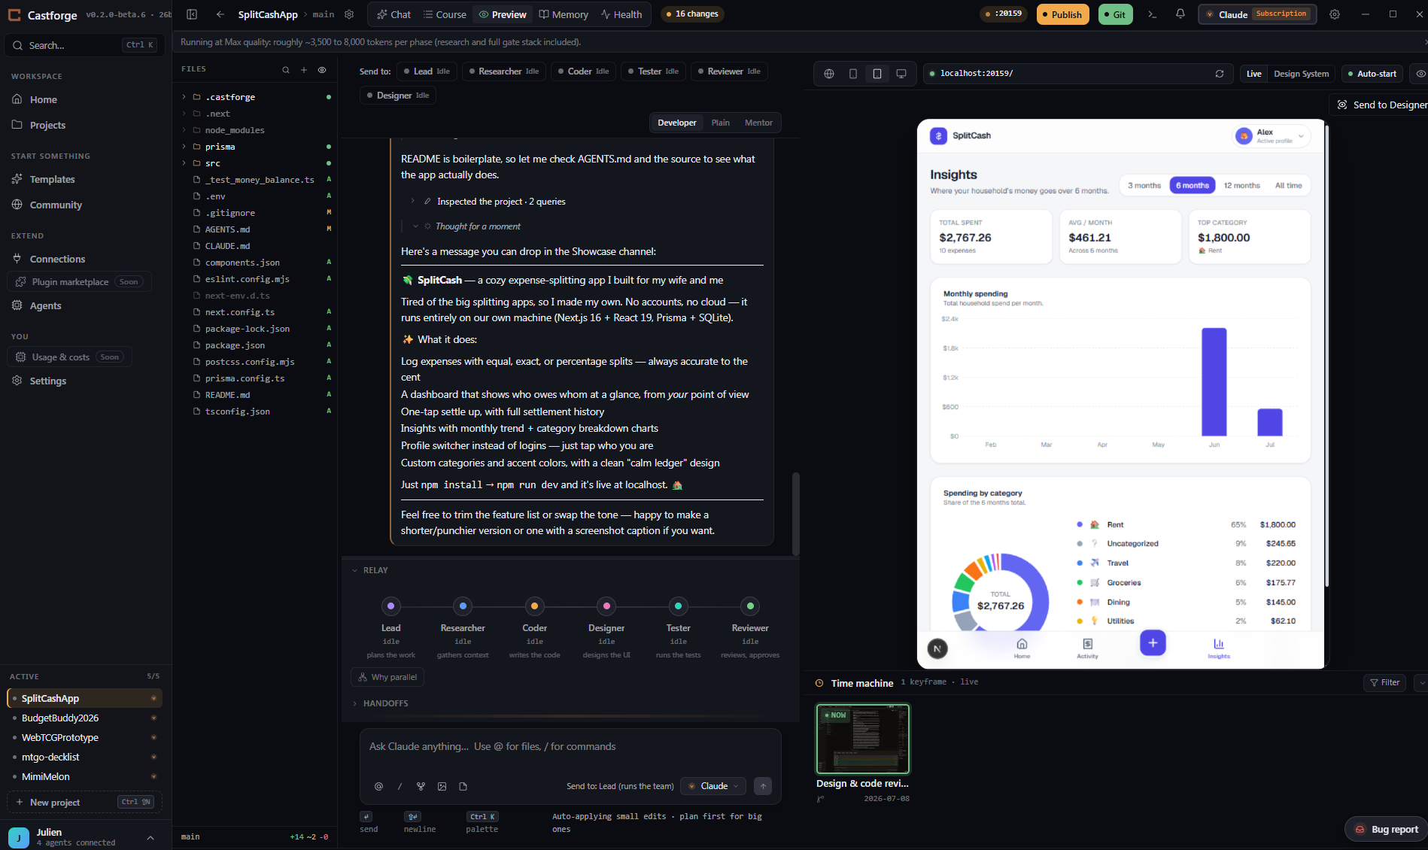Toggle Coder agent in the Send to row

(x=584, y=71)
